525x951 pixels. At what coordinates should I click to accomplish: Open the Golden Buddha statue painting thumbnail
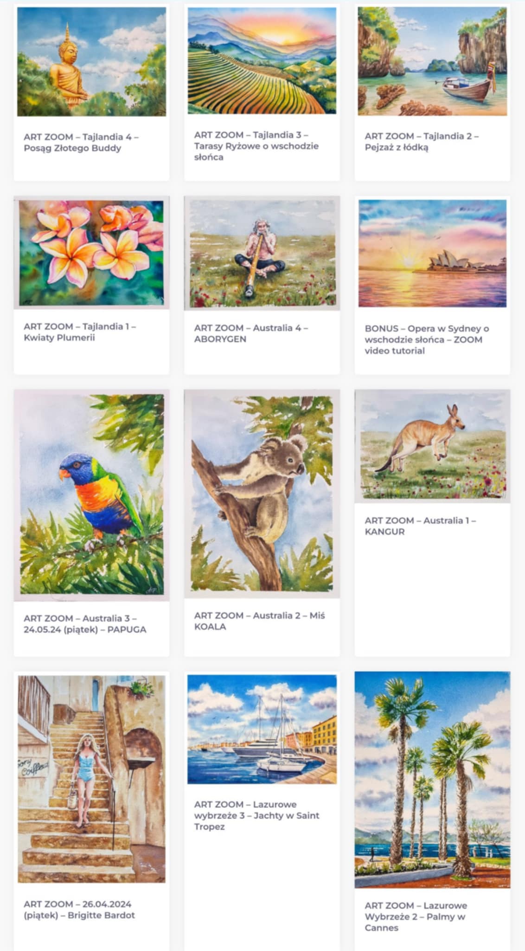tap(91, 61)
